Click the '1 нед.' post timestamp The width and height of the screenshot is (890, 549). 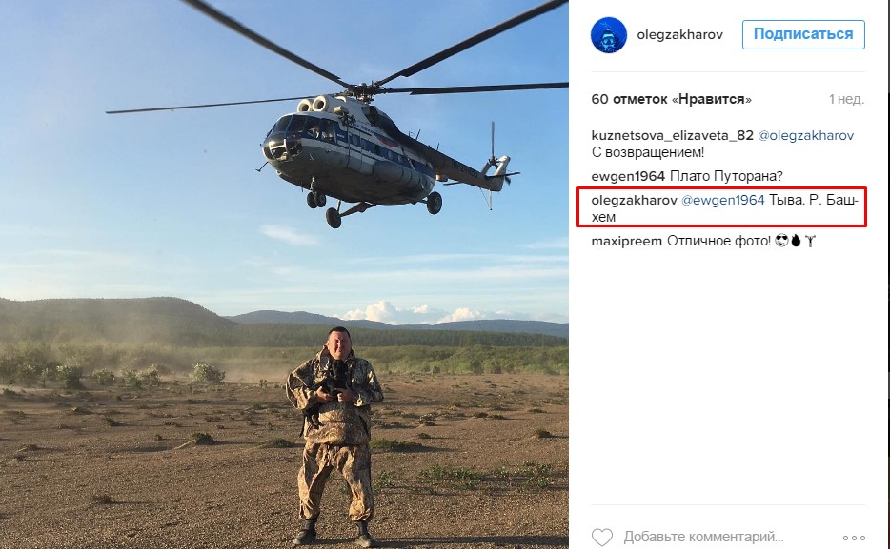tap(846, 99)
